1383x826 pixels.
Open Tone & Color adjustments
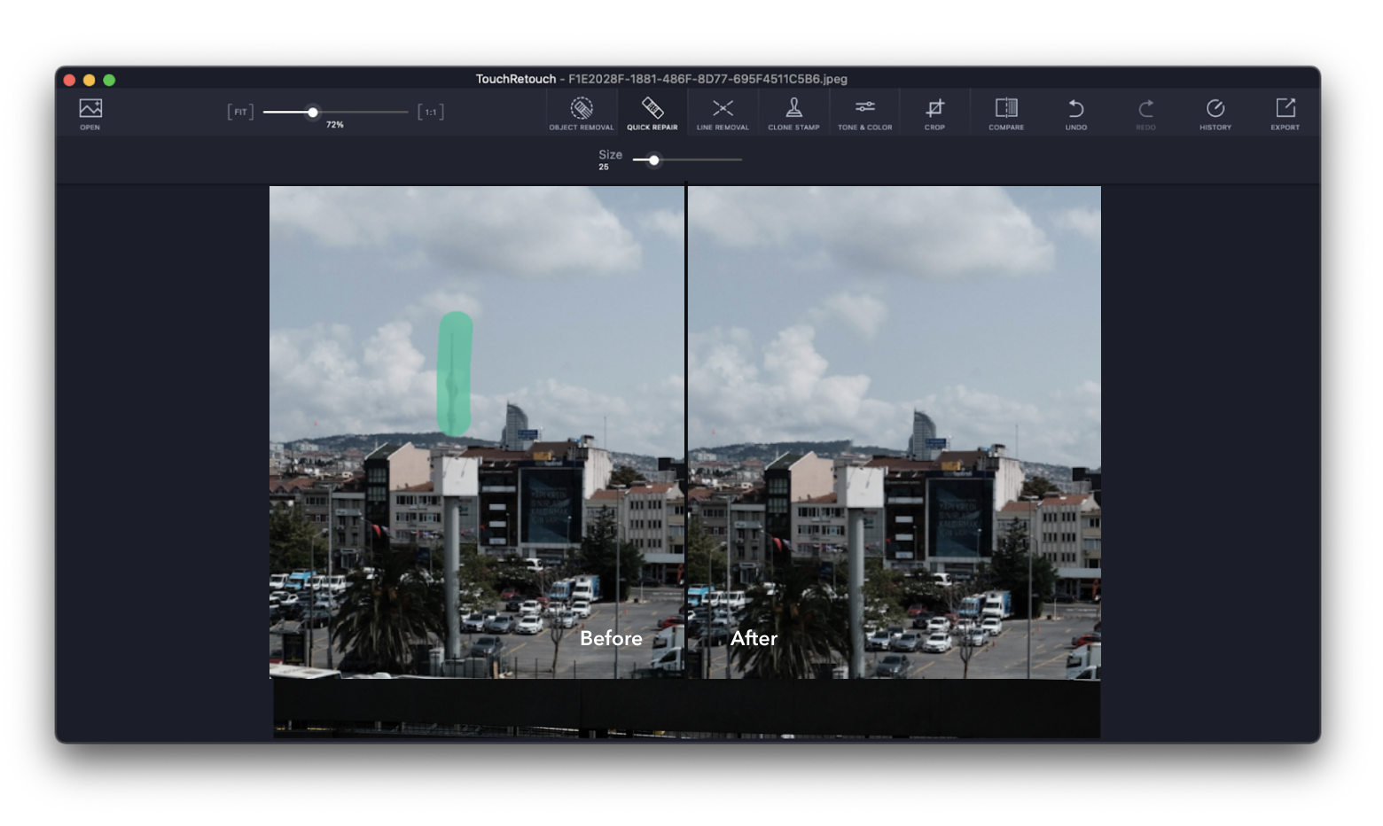(x=865, y=113)
